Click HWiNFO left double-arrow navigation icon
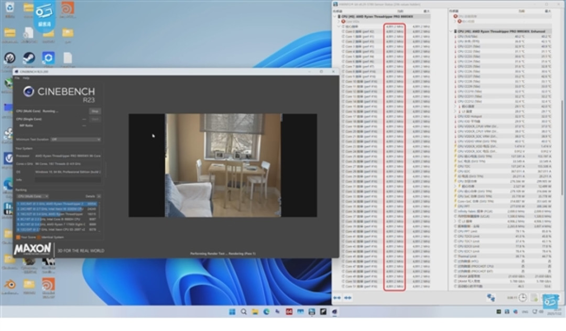Viewport: 566px width, 331px height. click(337, 298)
